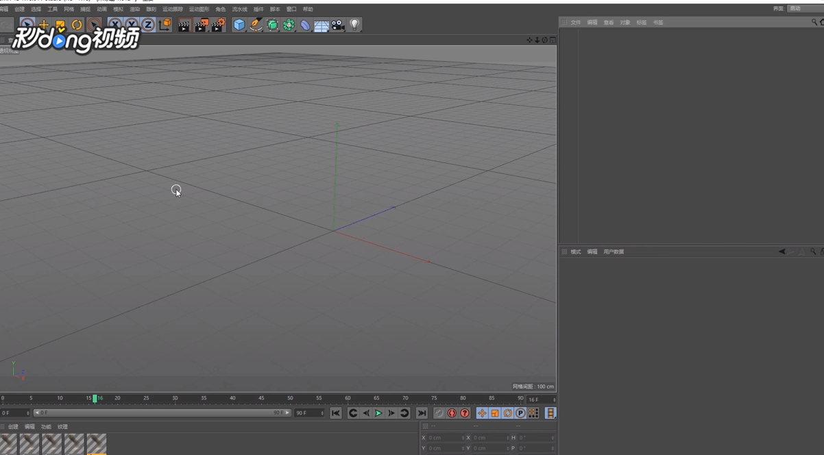Open 文件 menu in Object Manager
The width and height of the screenshot is (824, 455).
(x=576, y=23)
